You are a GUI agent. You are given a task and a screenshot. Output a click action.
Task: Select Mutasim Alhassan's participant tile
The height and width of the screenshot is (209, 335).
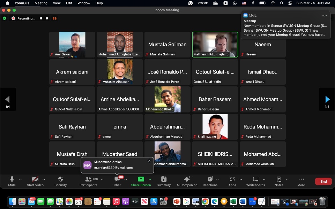coord(120,72)
